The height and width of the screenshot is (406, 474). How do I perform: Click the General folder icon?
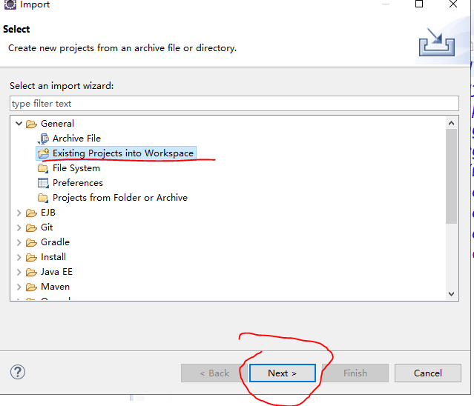[31, 124]
